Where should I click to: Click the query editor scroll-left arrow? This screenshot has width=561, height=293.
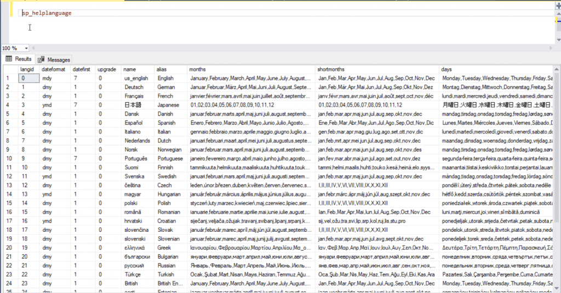pyautogui.click(x=33, y=48)
